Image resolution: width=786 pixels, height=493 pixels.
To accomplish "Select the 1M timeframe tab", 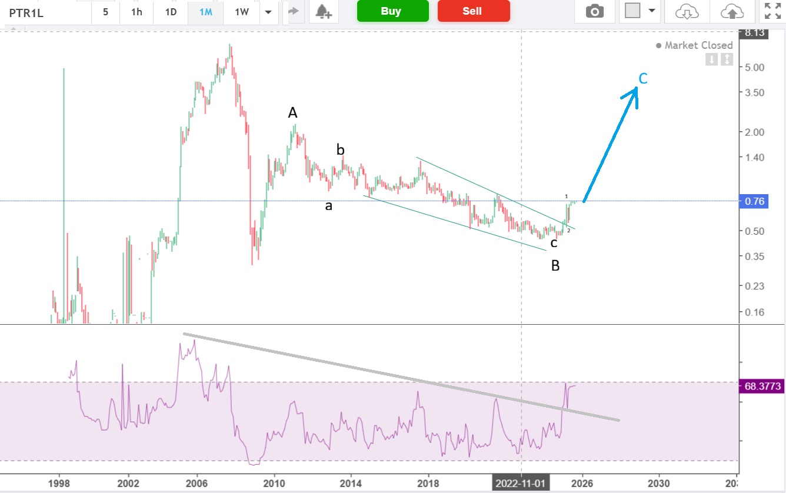I will coord(205,11).
